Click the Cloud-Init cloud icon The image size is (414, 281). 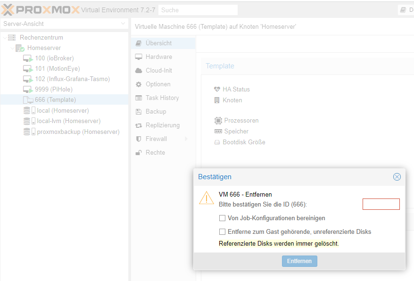(x=138, y=71)
